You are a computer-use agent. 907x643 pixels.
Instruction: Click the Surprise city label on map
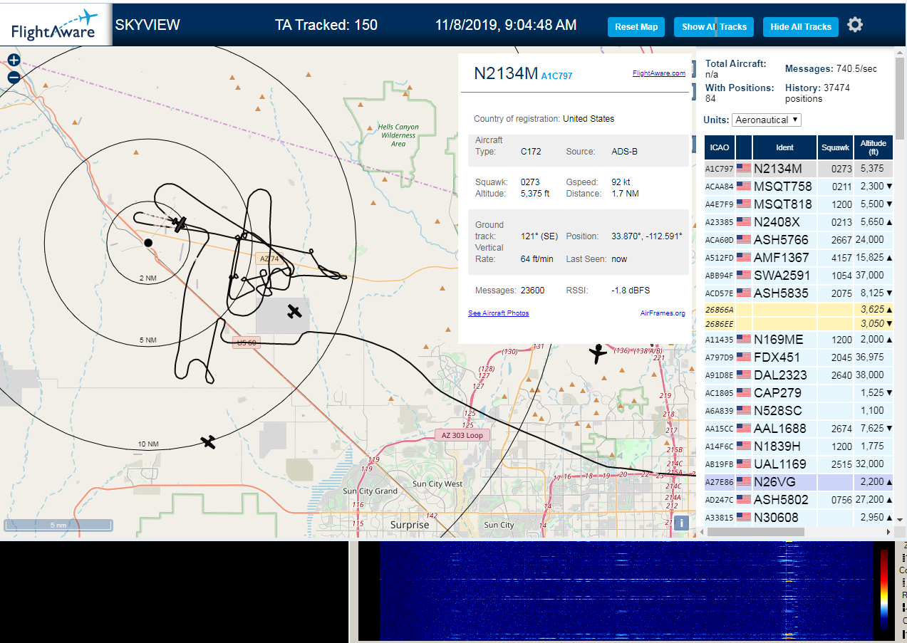click(x=410, y=525)
